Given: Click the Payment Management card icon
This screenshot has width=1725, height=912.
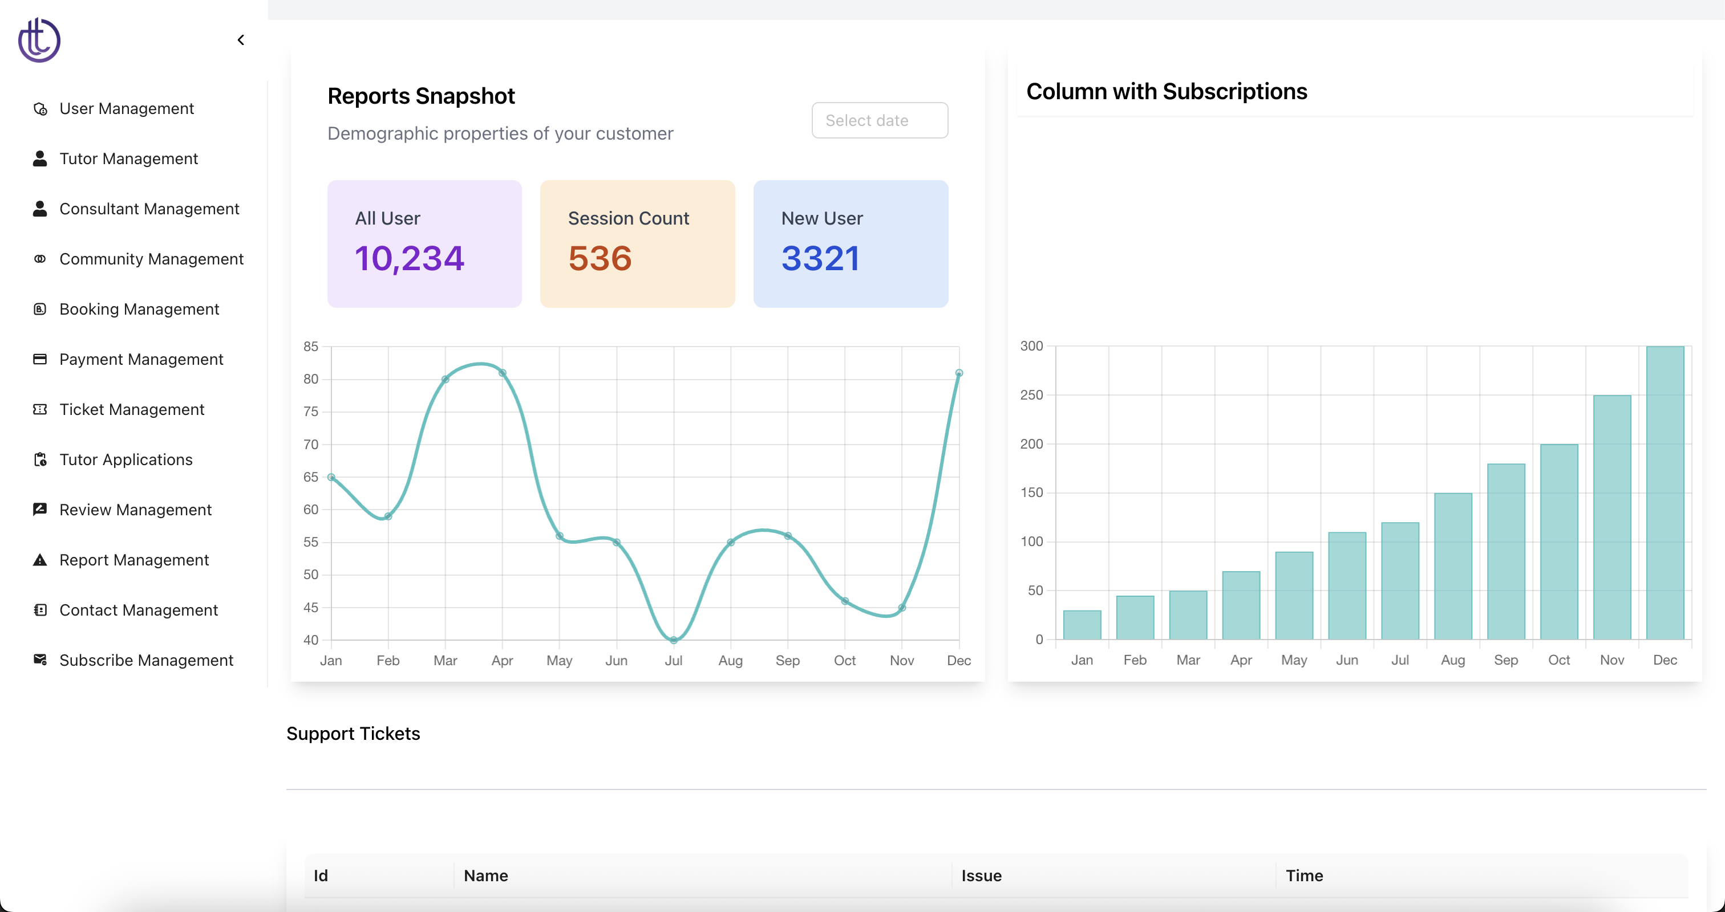Looking at the screenshot, I should (x=40, y=359).
